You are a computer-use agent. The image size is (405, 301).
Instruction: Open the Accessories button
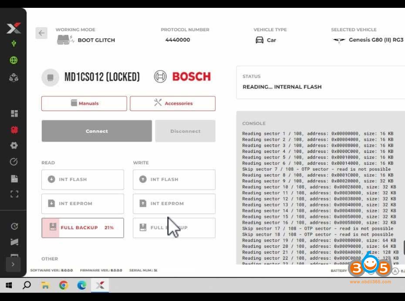[x=172, y=103]
